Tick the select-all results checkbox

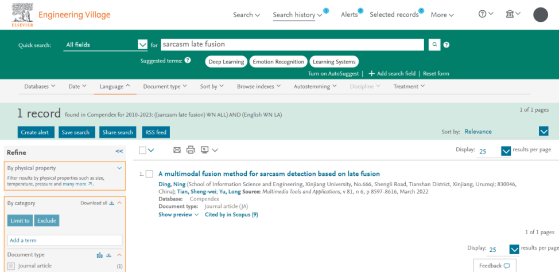[142, 150]
